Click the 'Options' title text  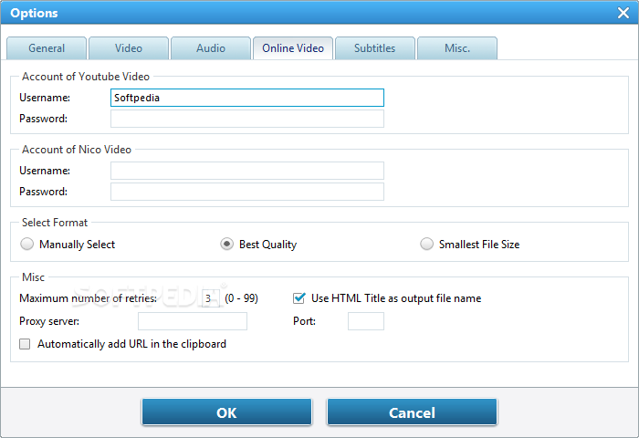[35, 13]
